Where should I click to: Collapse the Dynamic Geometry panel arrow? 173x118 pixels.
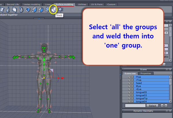(167, 111)
